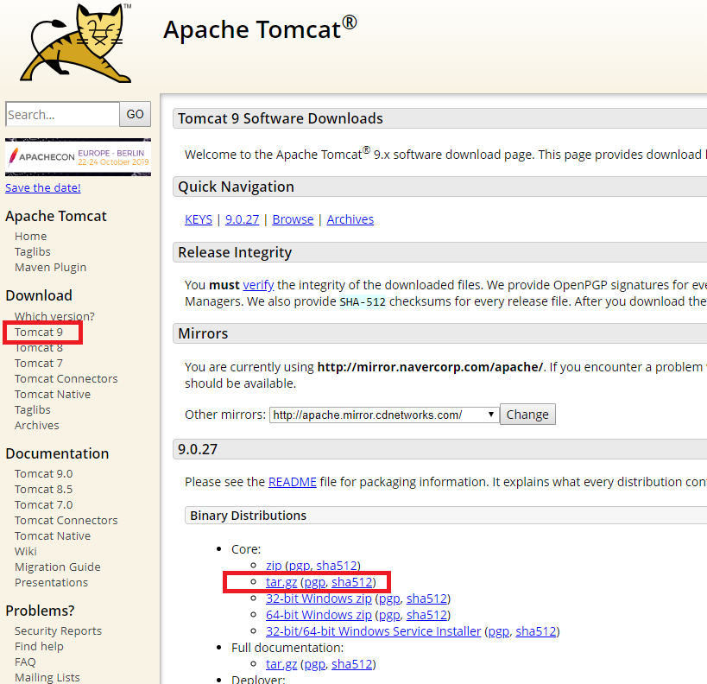Click the Apache Tomcat cat logo
707x684 pixels.
pyautogui.click(x=76, y=43)
